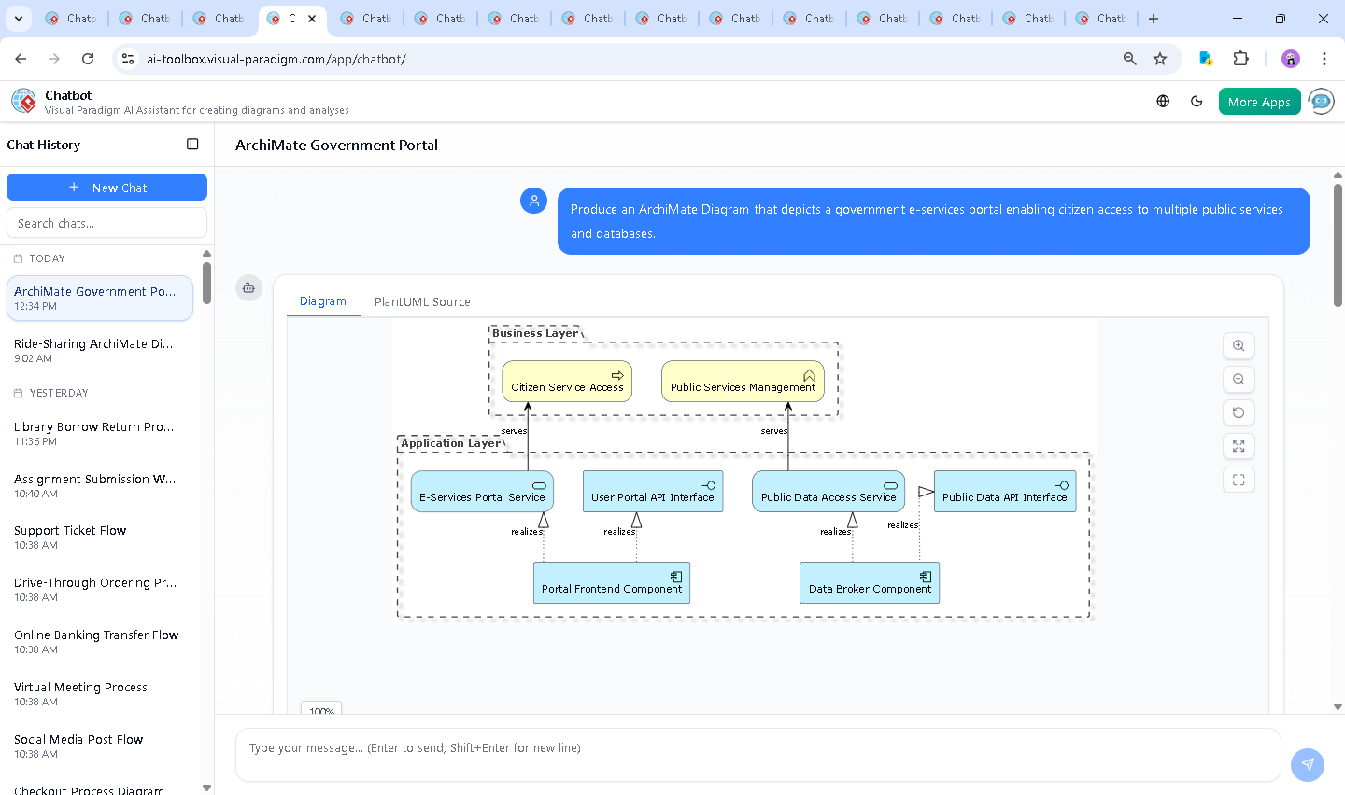Reset the diagram view rotation icon

[x=1239, y=412]
